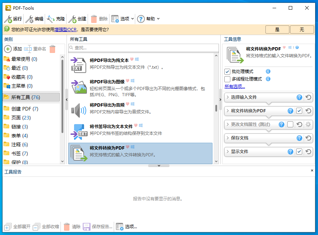Screen dimensions: 318x235
Task: Expand the 显示文件 step section
Action: pos(228,152)
